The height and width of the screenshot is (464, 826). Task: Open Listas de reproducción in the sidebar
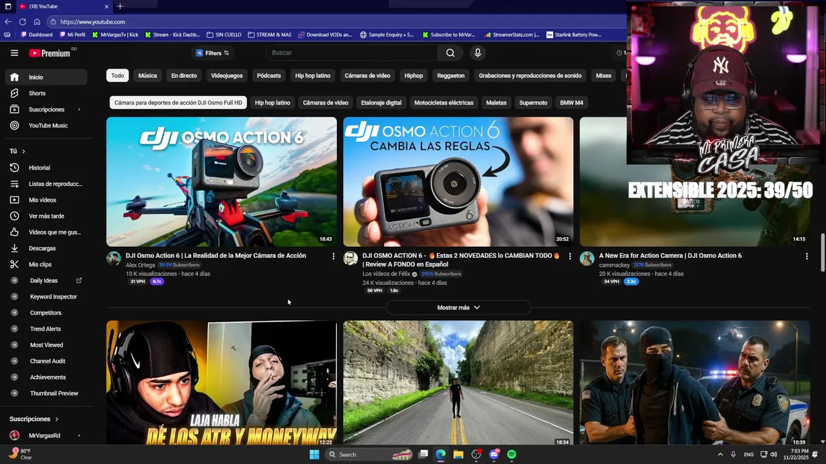click(45, 184)
